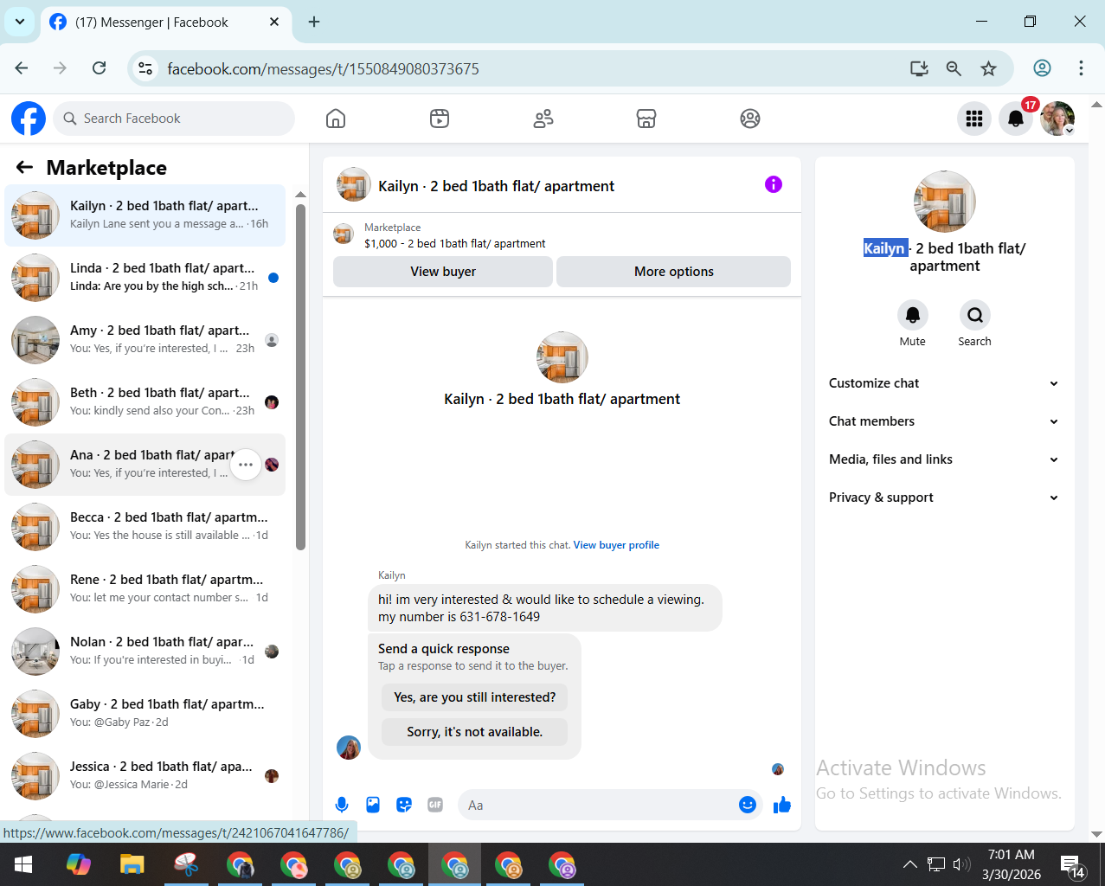The width and height of the screenshot is (1105, 886).
Task: Open the browser zoom magnifier icon
Action: pos(954,68)
